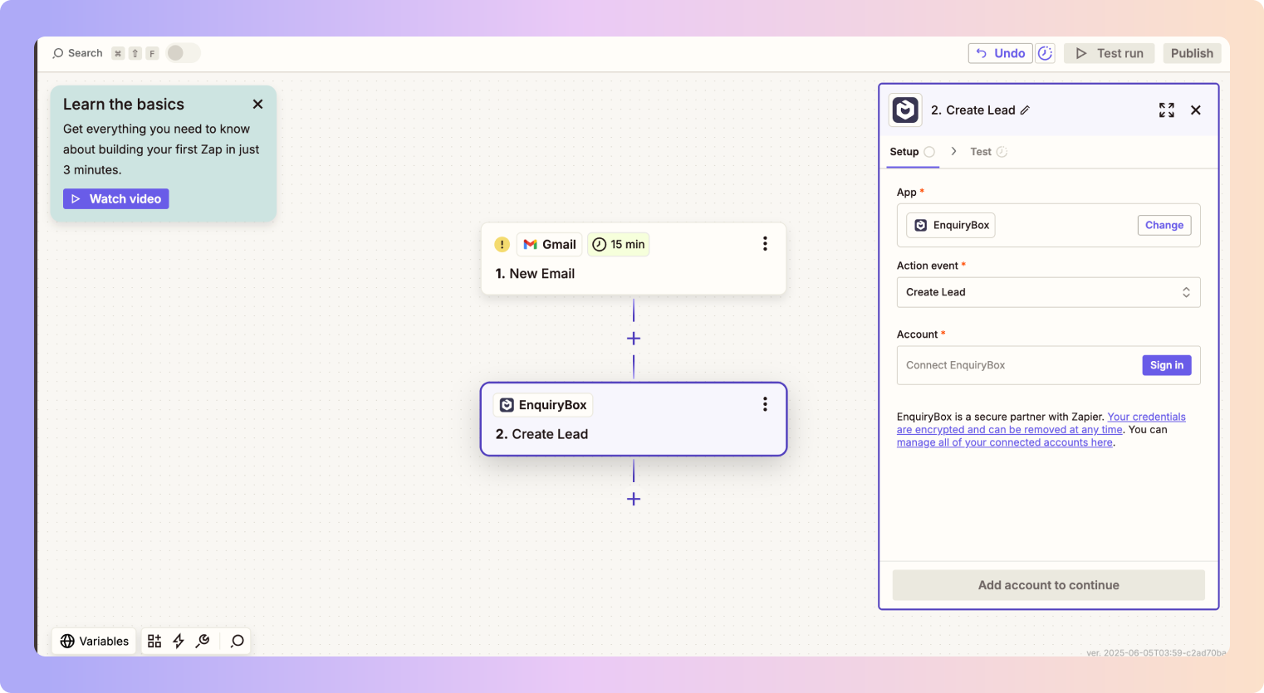Viewport: 1264px width, 693px height.
Task: Expand the step panel to full screen
Action: click(1167, 110)
